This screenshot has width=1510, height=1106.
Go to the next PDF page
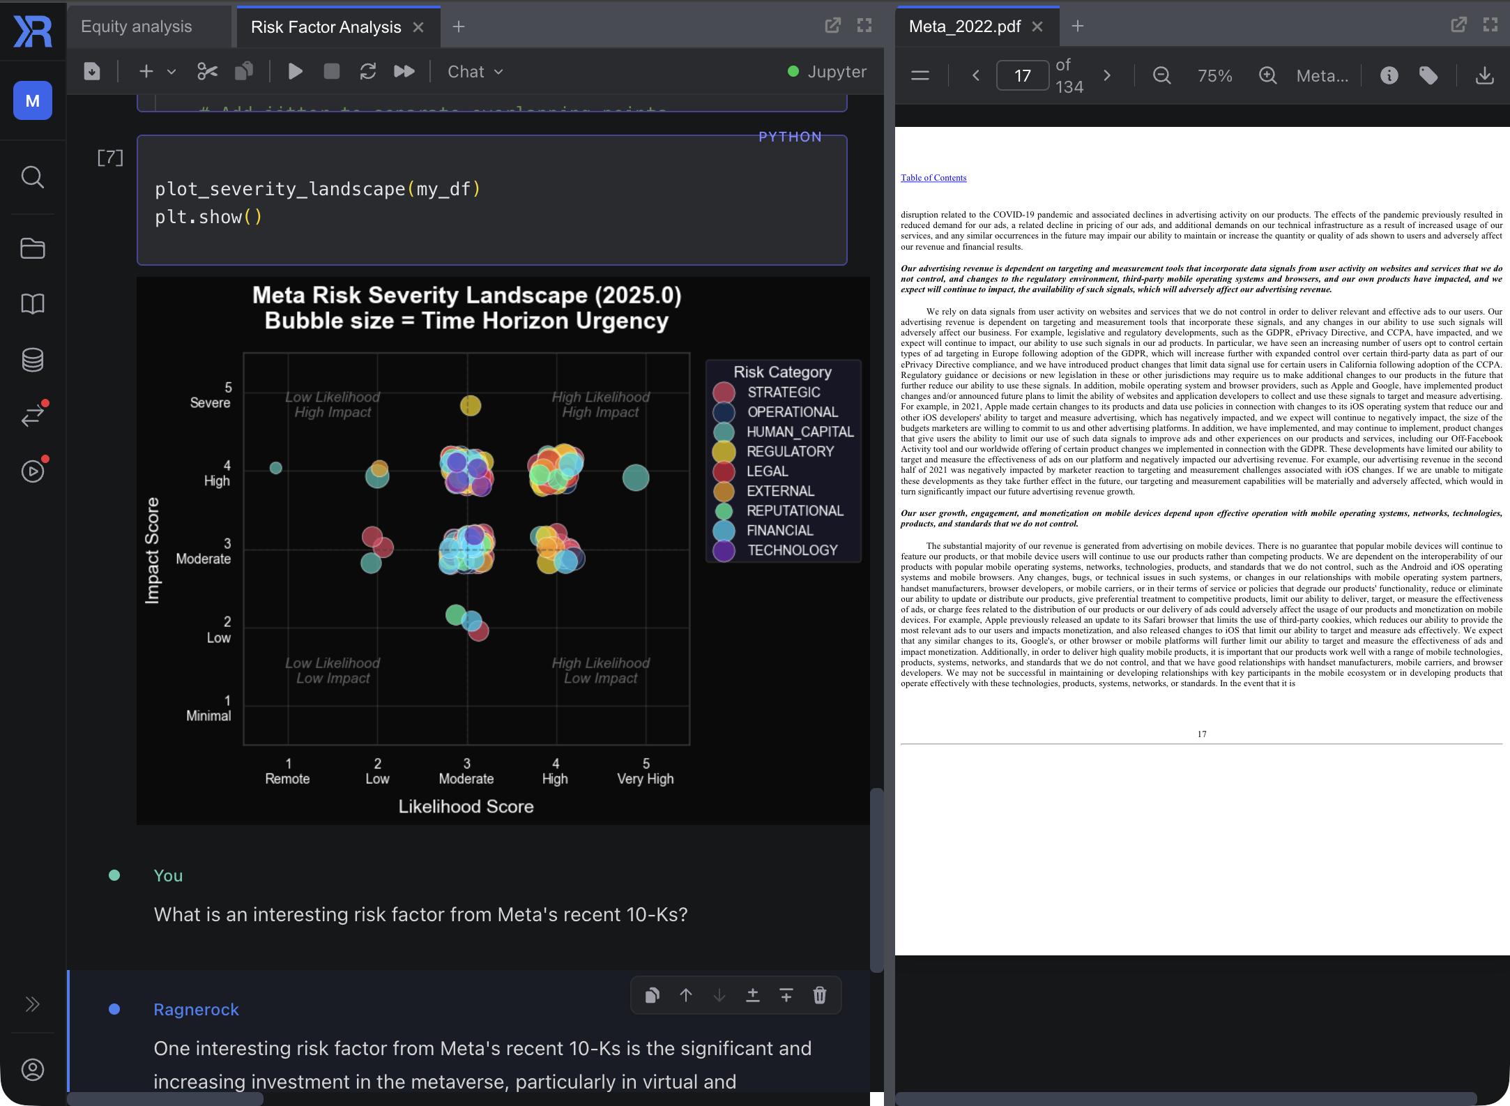pos(1107,75)
